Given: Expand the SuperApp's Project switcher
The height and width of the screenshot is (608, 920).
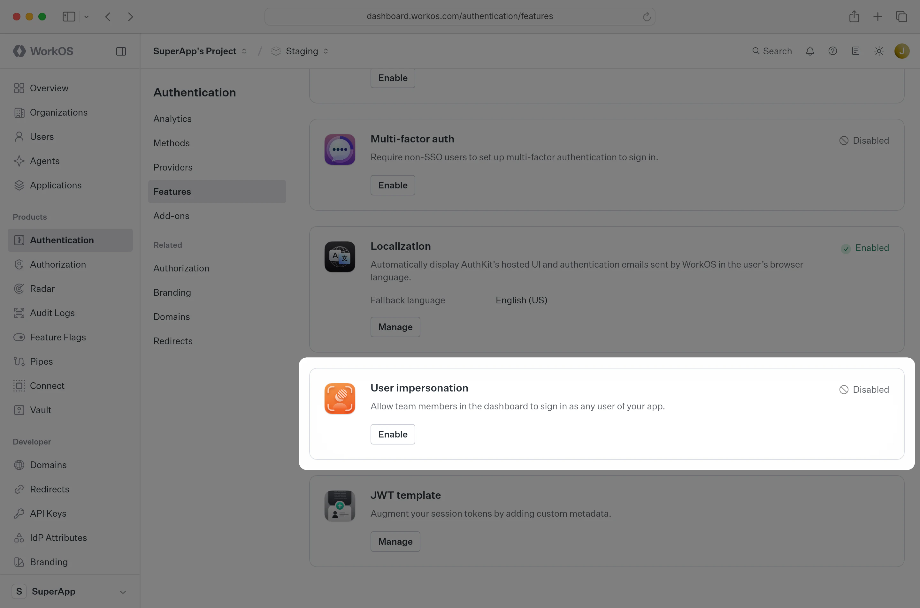Looking at the screenshot, I should [x=200, y=51].
